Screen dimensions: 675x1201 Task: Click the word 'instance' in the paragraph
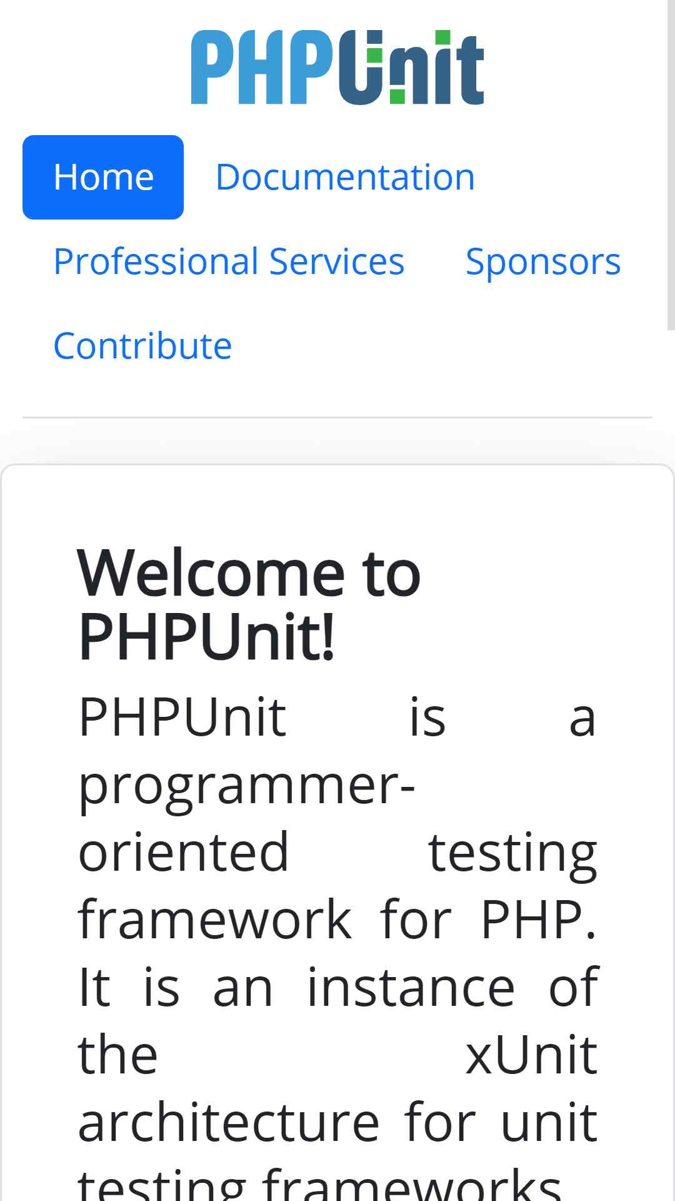pos(411,987)
